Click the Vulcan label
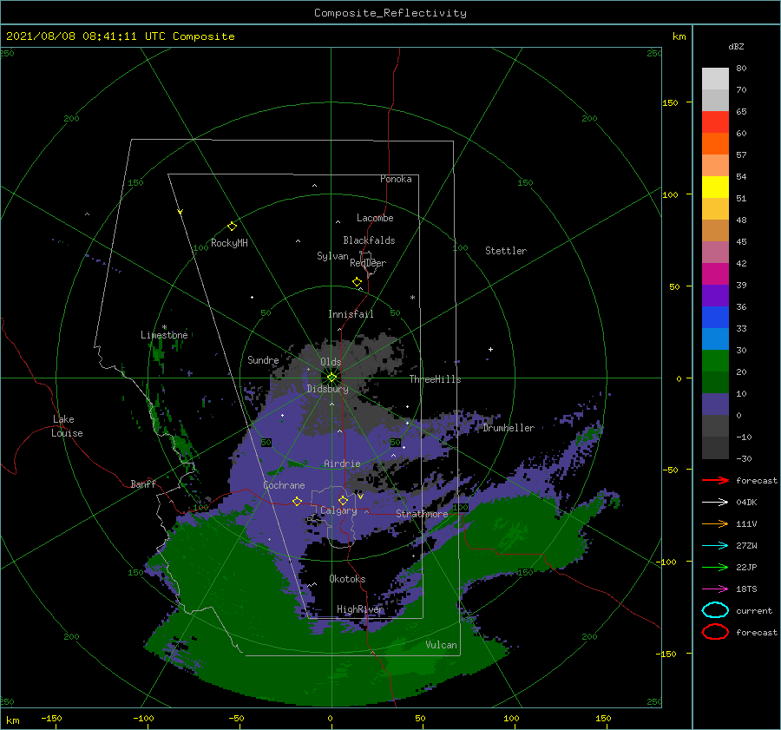 tap(441, 645)
